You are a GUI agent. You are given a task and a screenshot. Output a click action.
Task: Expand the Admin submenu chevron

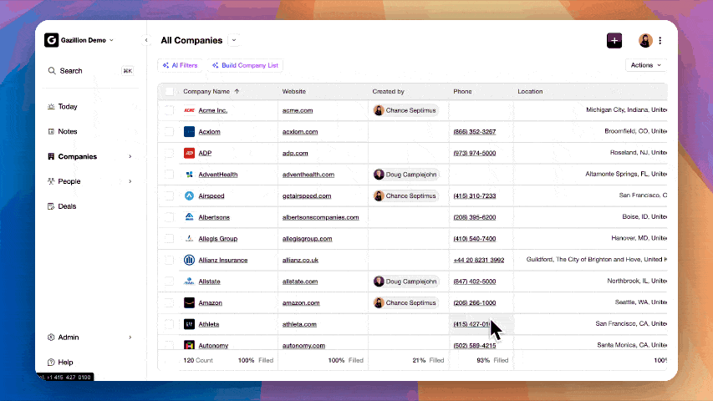[130, 338]
